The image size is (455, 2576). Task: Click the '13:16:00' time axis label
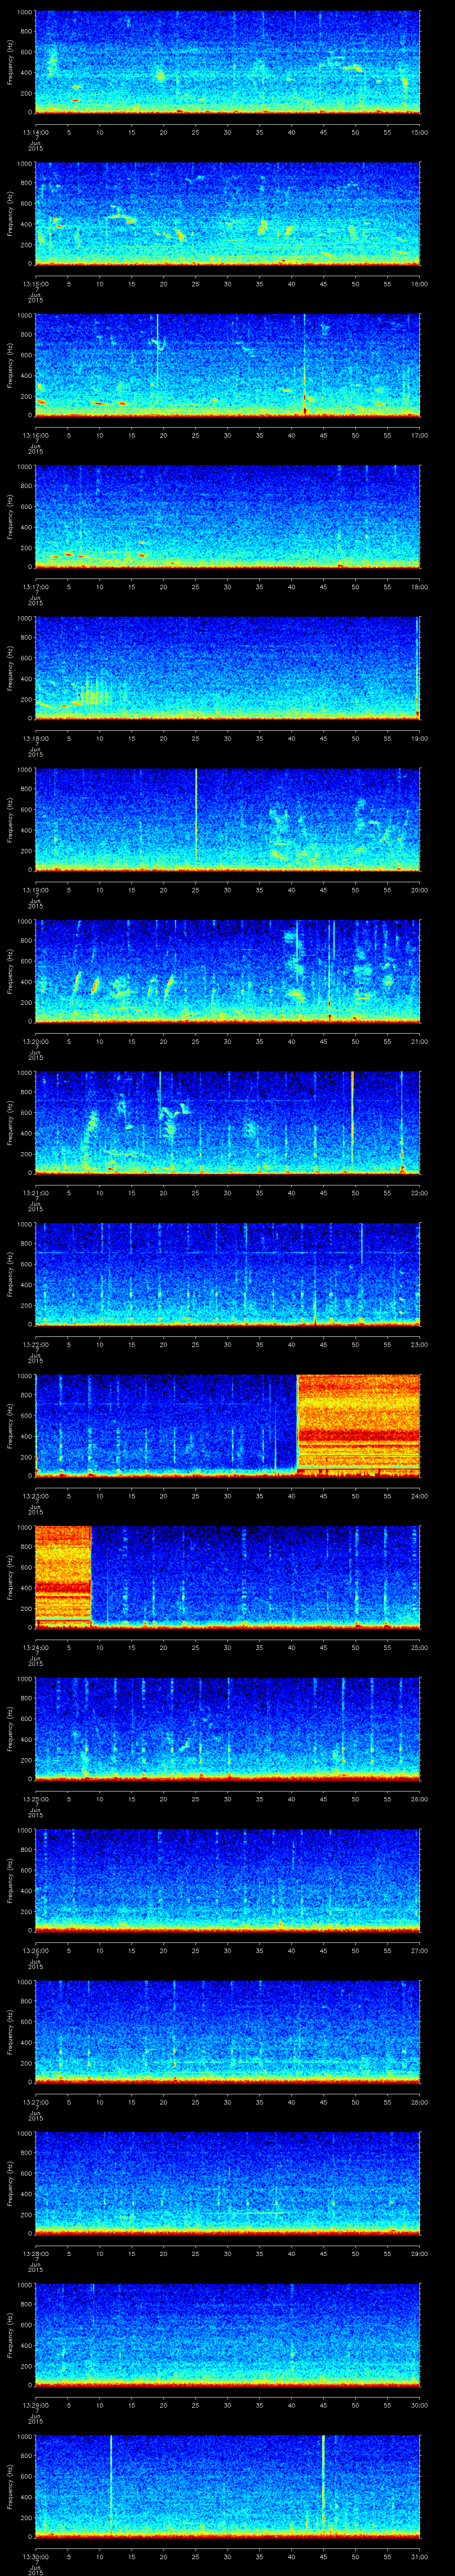(36, 435)
